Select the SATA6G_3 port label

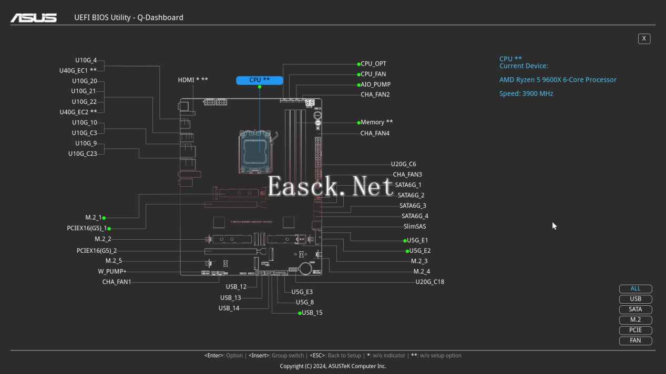pos(413,206)
